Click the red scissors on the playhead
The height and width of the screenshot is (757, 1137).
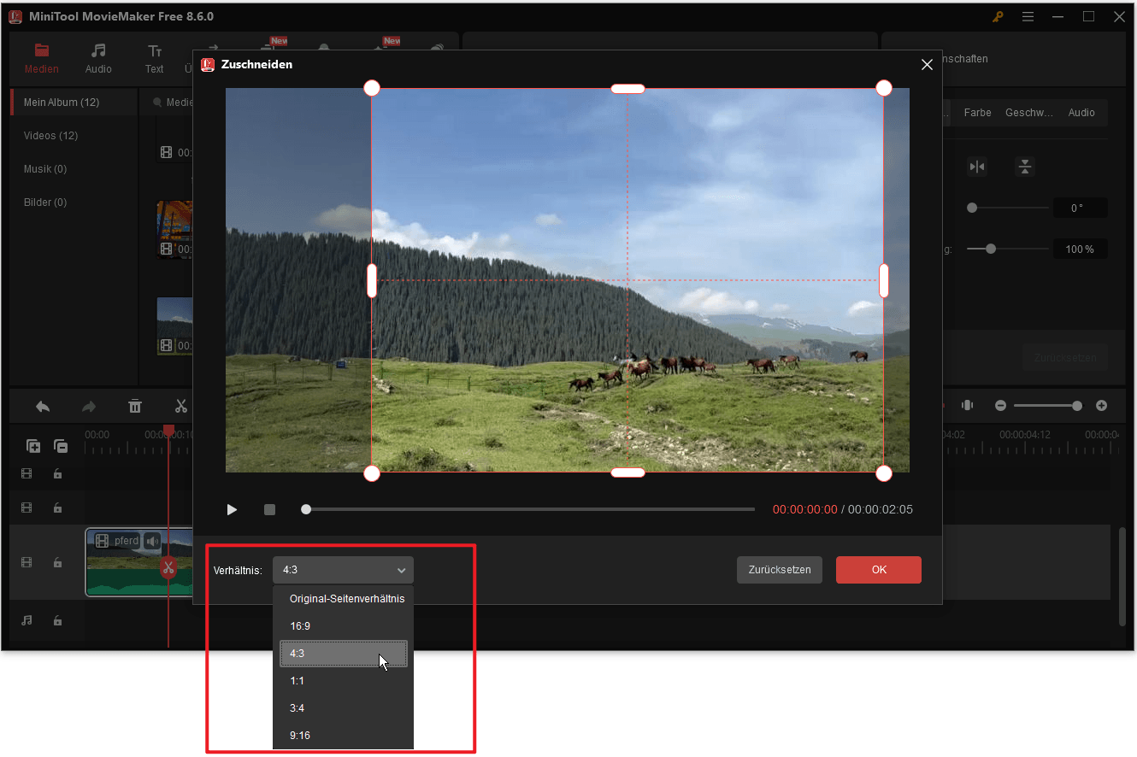[x=168, y=567]
